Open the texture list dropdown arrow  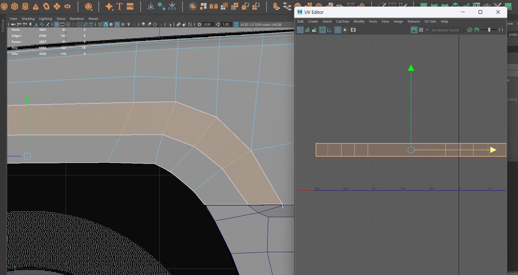pyautogui.click(x=427, y=30)
